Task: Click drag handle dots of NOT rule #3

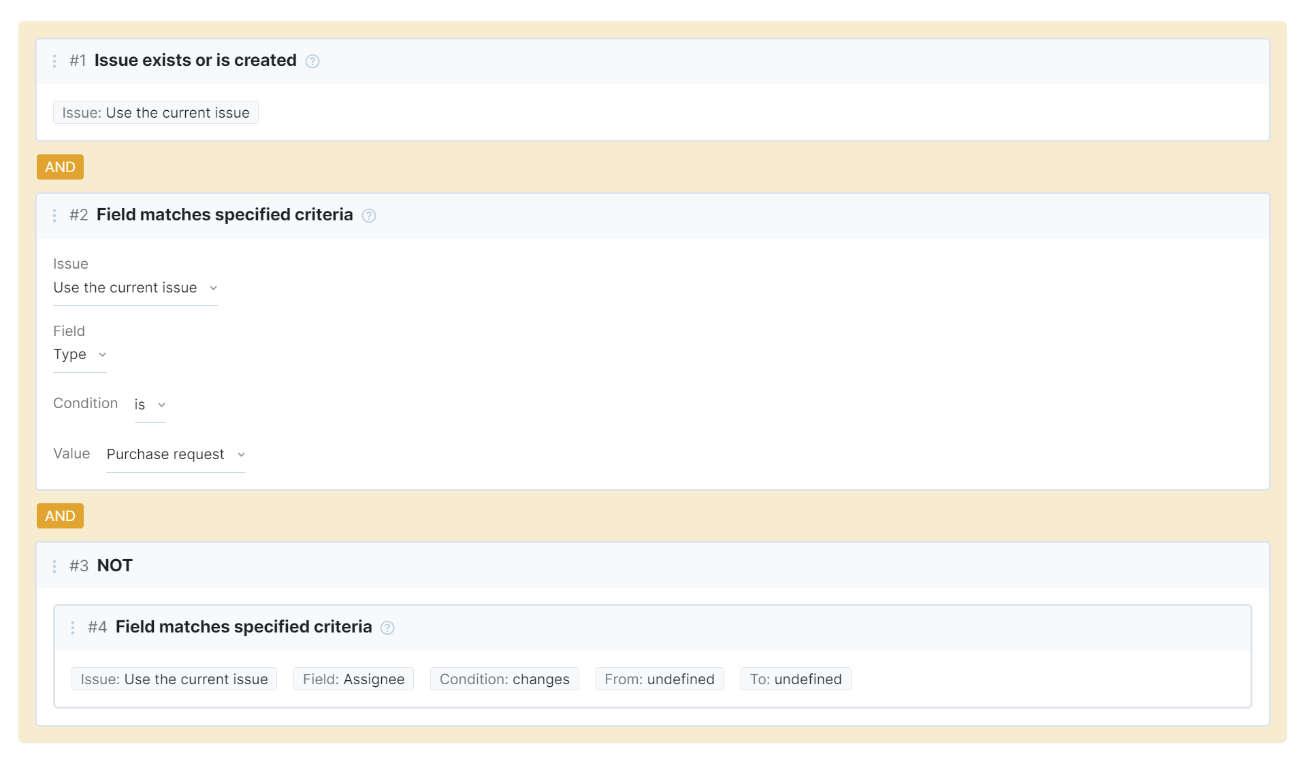Action: point(54,567)
